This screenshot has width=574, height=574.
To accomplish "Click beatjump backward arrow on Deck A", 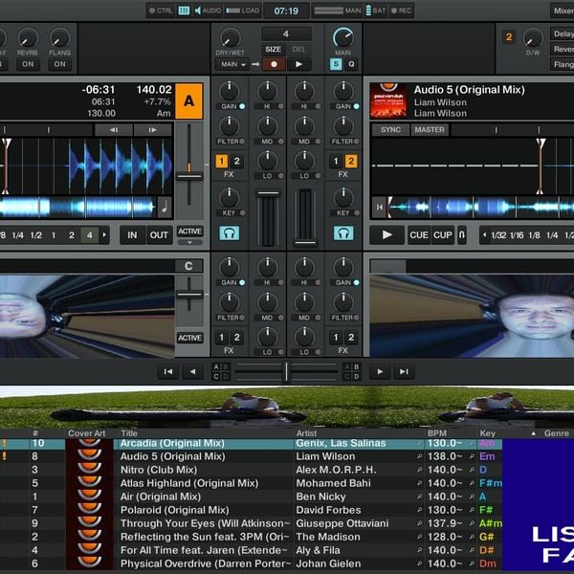I will [114, 129].
